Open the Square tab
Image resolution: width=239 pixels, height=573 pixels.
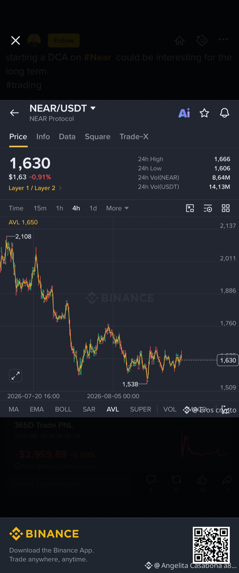click(98, 137)
